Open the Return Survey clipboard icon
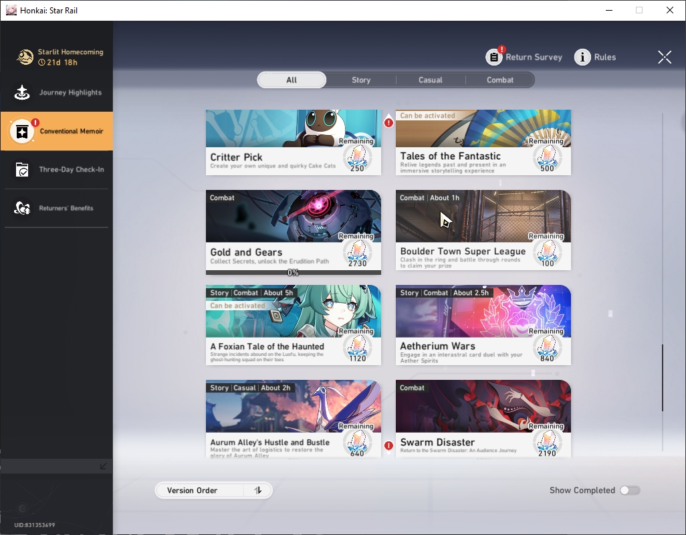The image size is (686, 535). click(x=494, y=57)
